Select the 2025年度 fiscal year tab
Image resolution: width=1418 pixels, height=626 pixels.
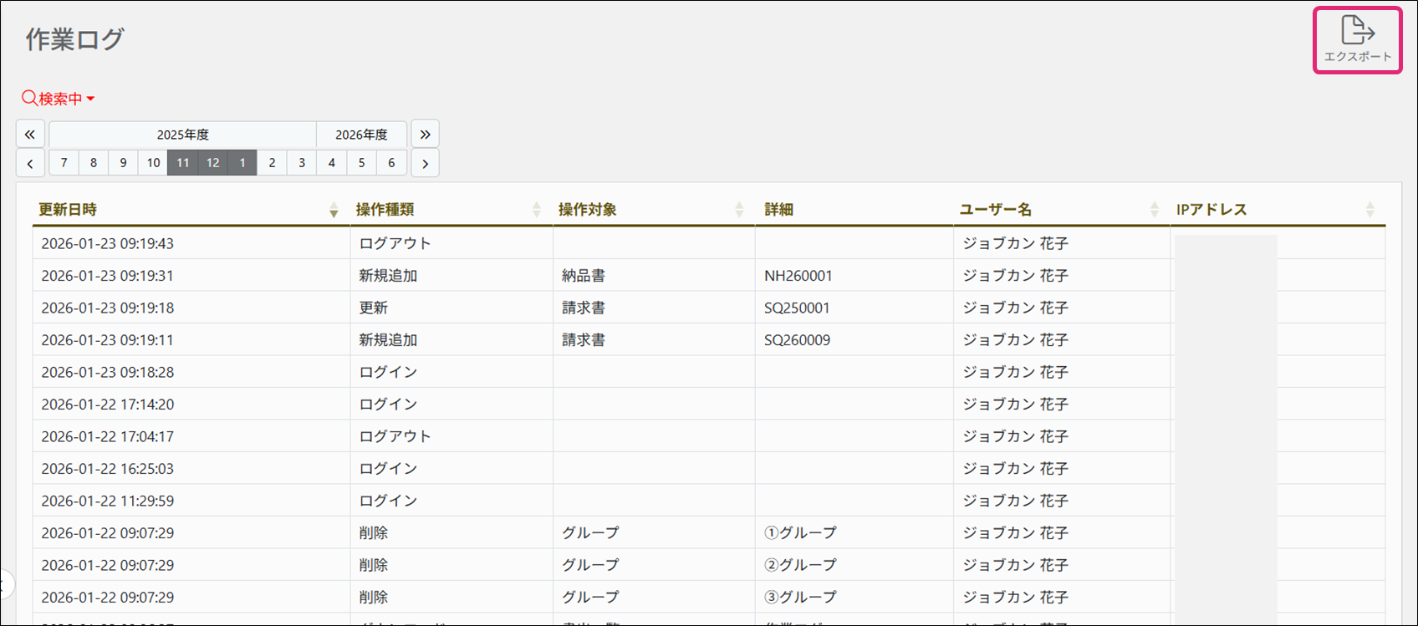coord(182,135)
